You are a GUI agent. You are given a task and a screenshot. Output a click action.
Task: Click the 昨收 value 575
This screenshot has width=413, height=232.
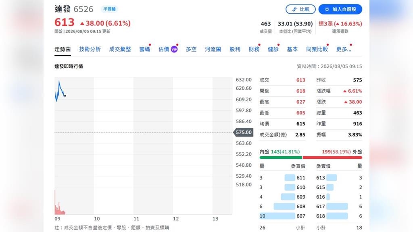[357, 80]
